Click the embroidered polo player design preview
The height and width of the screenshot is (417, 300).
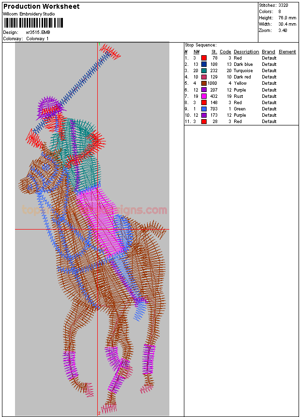tap(92, 229)
